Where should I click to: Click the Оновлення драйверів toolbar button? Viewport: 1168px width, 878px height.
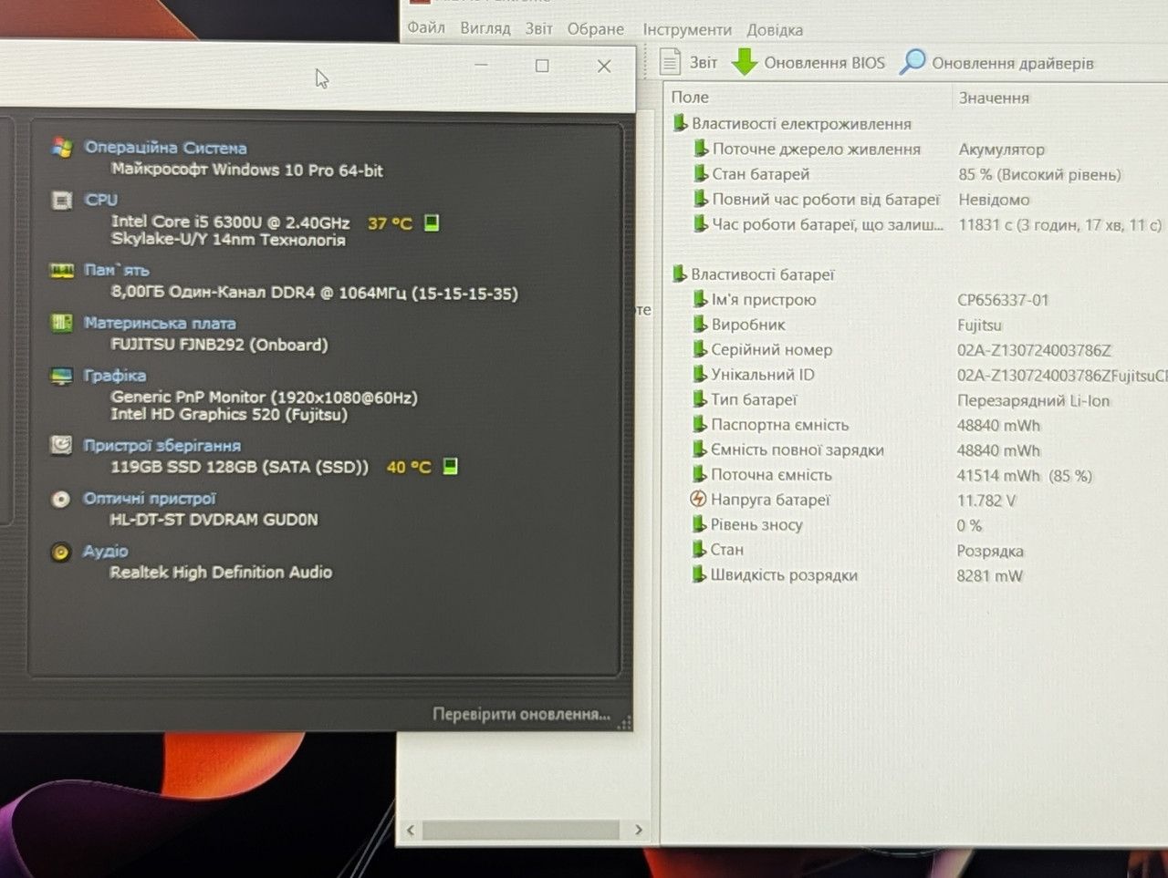click(x=996, y=63)
